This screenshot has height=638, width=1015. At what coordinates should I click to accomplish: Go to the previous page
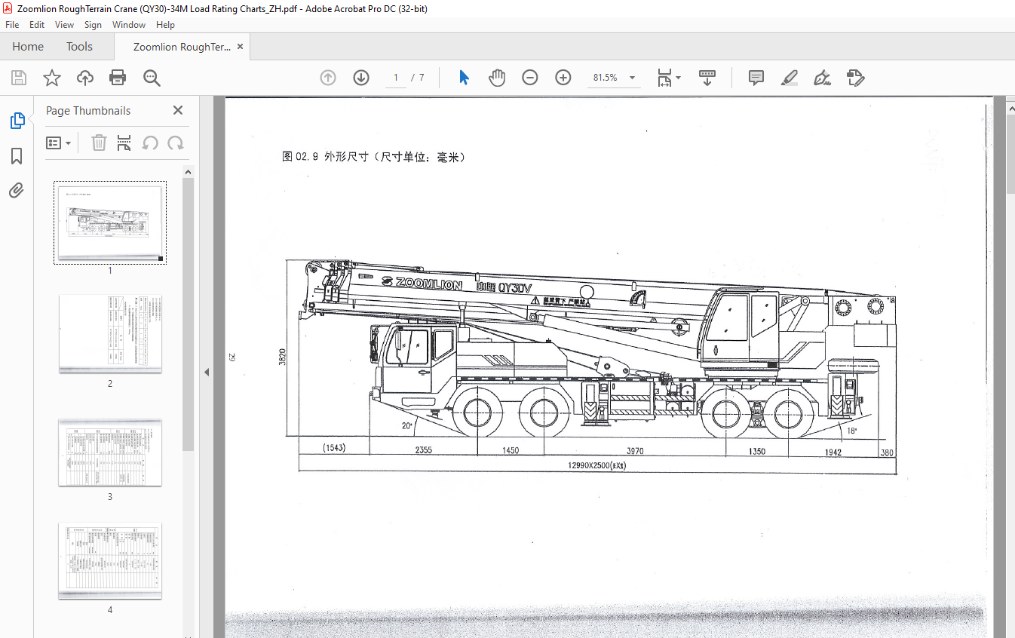(328, 78)
